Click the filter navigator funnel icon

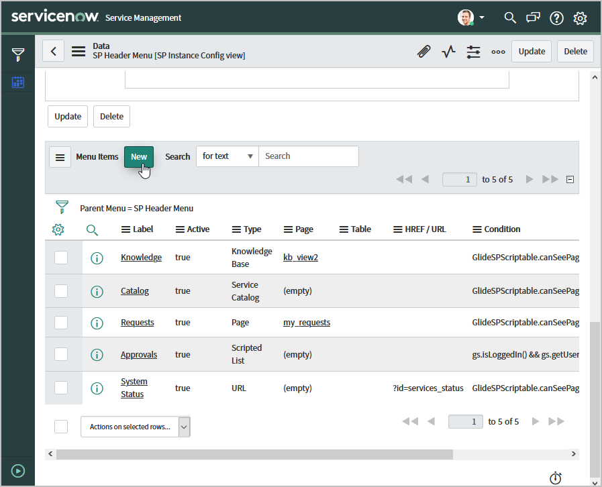pyautogui.click(x=17, y=55)
